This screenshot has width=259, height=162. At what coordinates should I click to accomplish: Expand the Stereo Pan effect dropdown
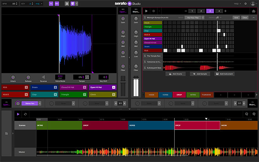(x=40, y=104)
